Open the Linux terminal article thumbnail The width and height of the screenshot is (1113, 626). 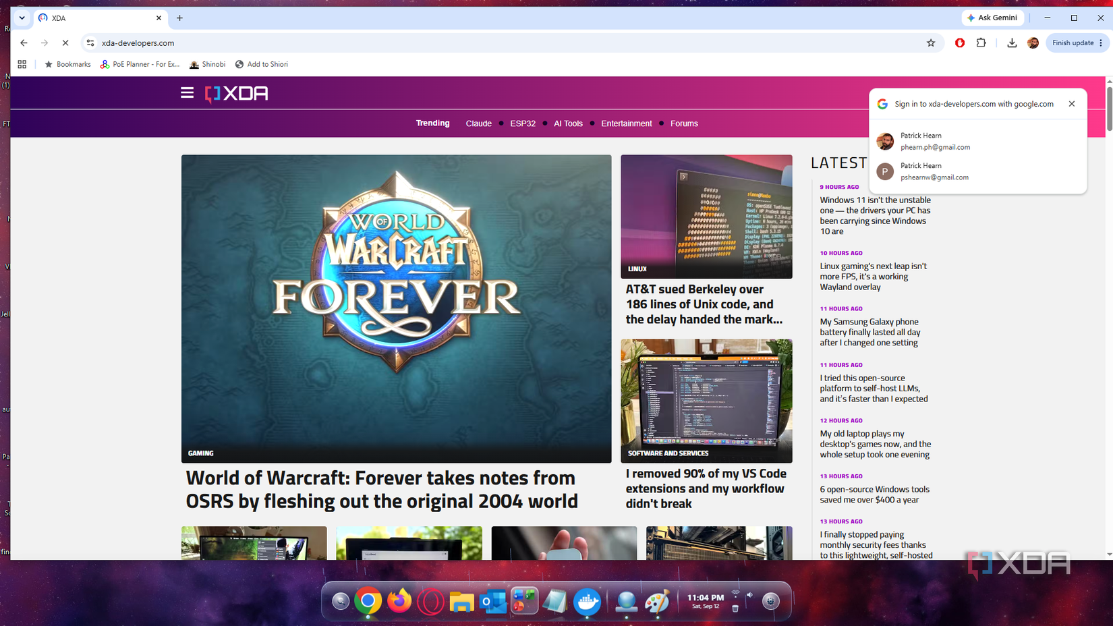[x=706, y=217]
